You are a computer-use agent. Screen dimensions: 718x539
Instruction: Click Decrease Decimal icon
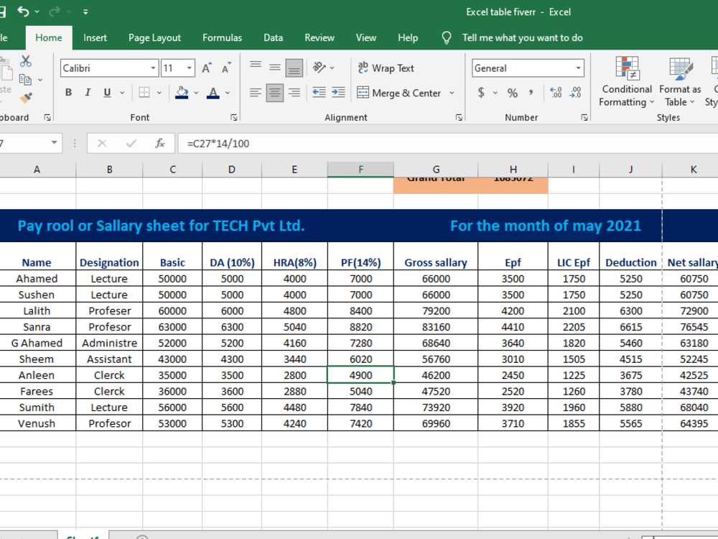point(575,93)
